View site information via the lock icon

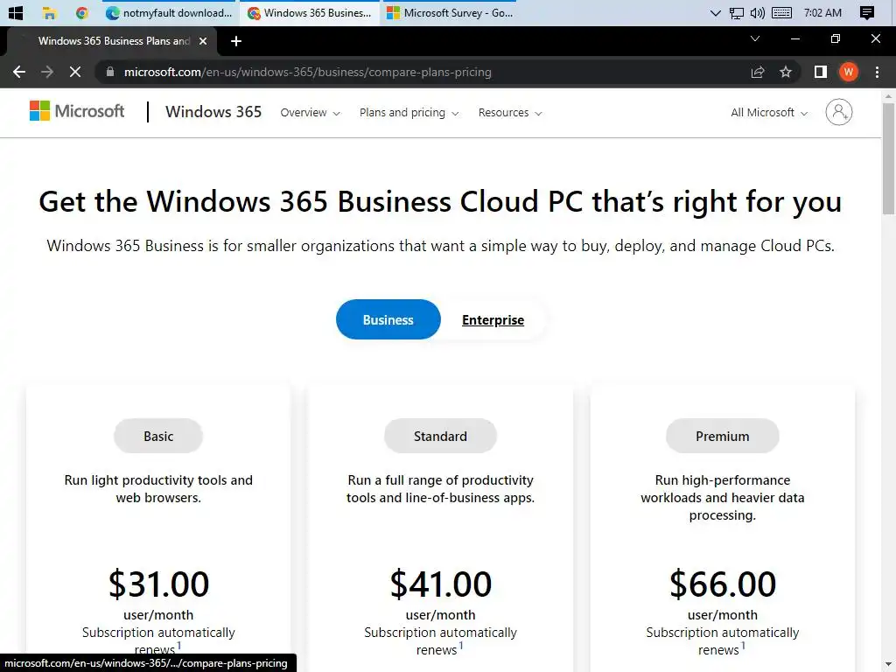tap(110, 72)
